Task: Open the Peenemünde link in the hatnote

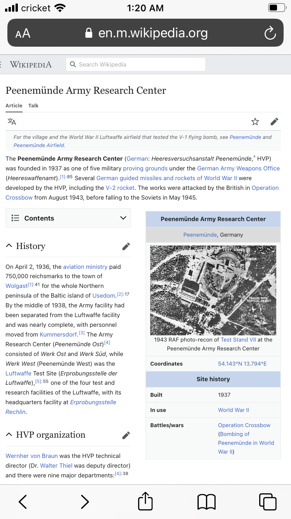Action: [246, 137]
